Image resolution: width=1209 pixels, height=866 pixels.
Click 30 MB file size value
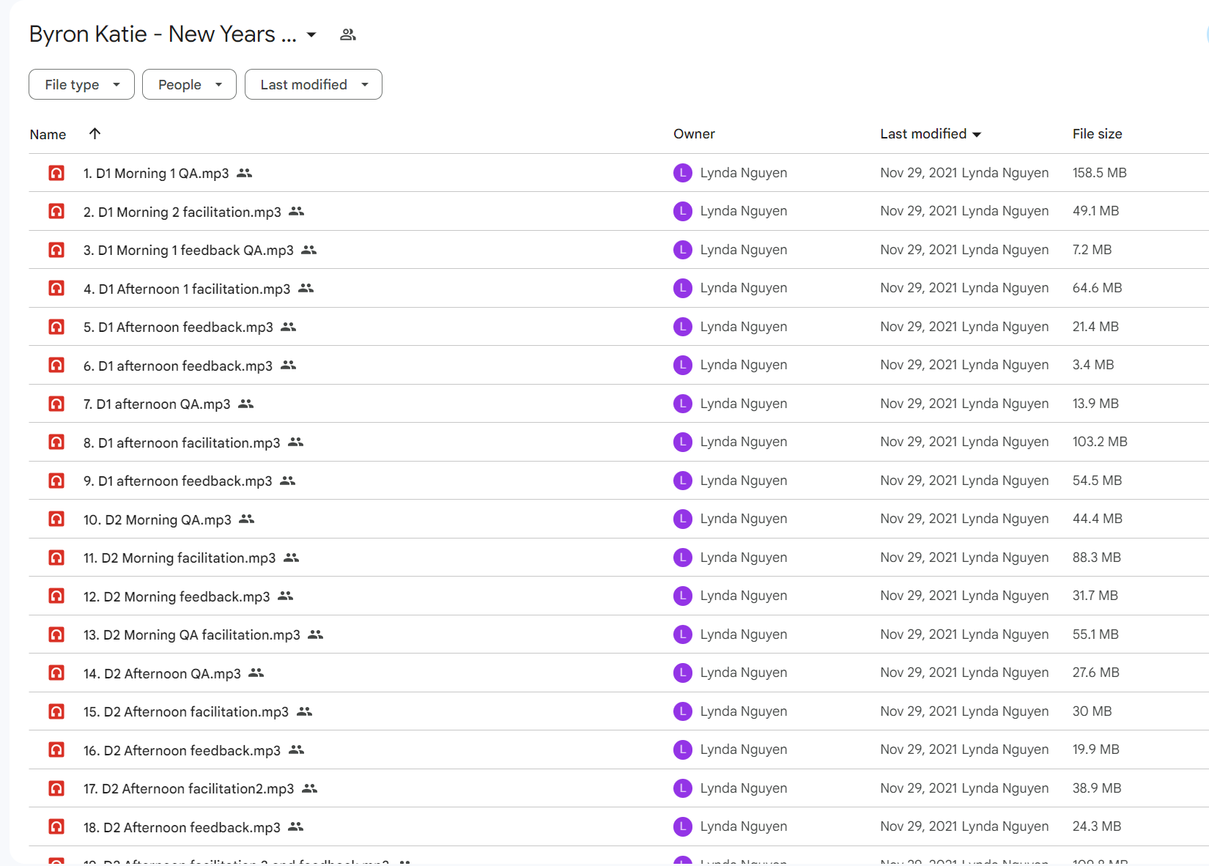pos(1092,711)
